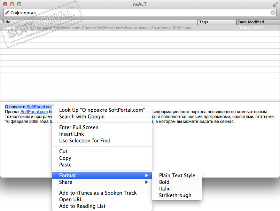Expand the Format submenu arrow
The height and width of the screenshot is (211, 280).
pyautogui.click(x=146, y=175)
